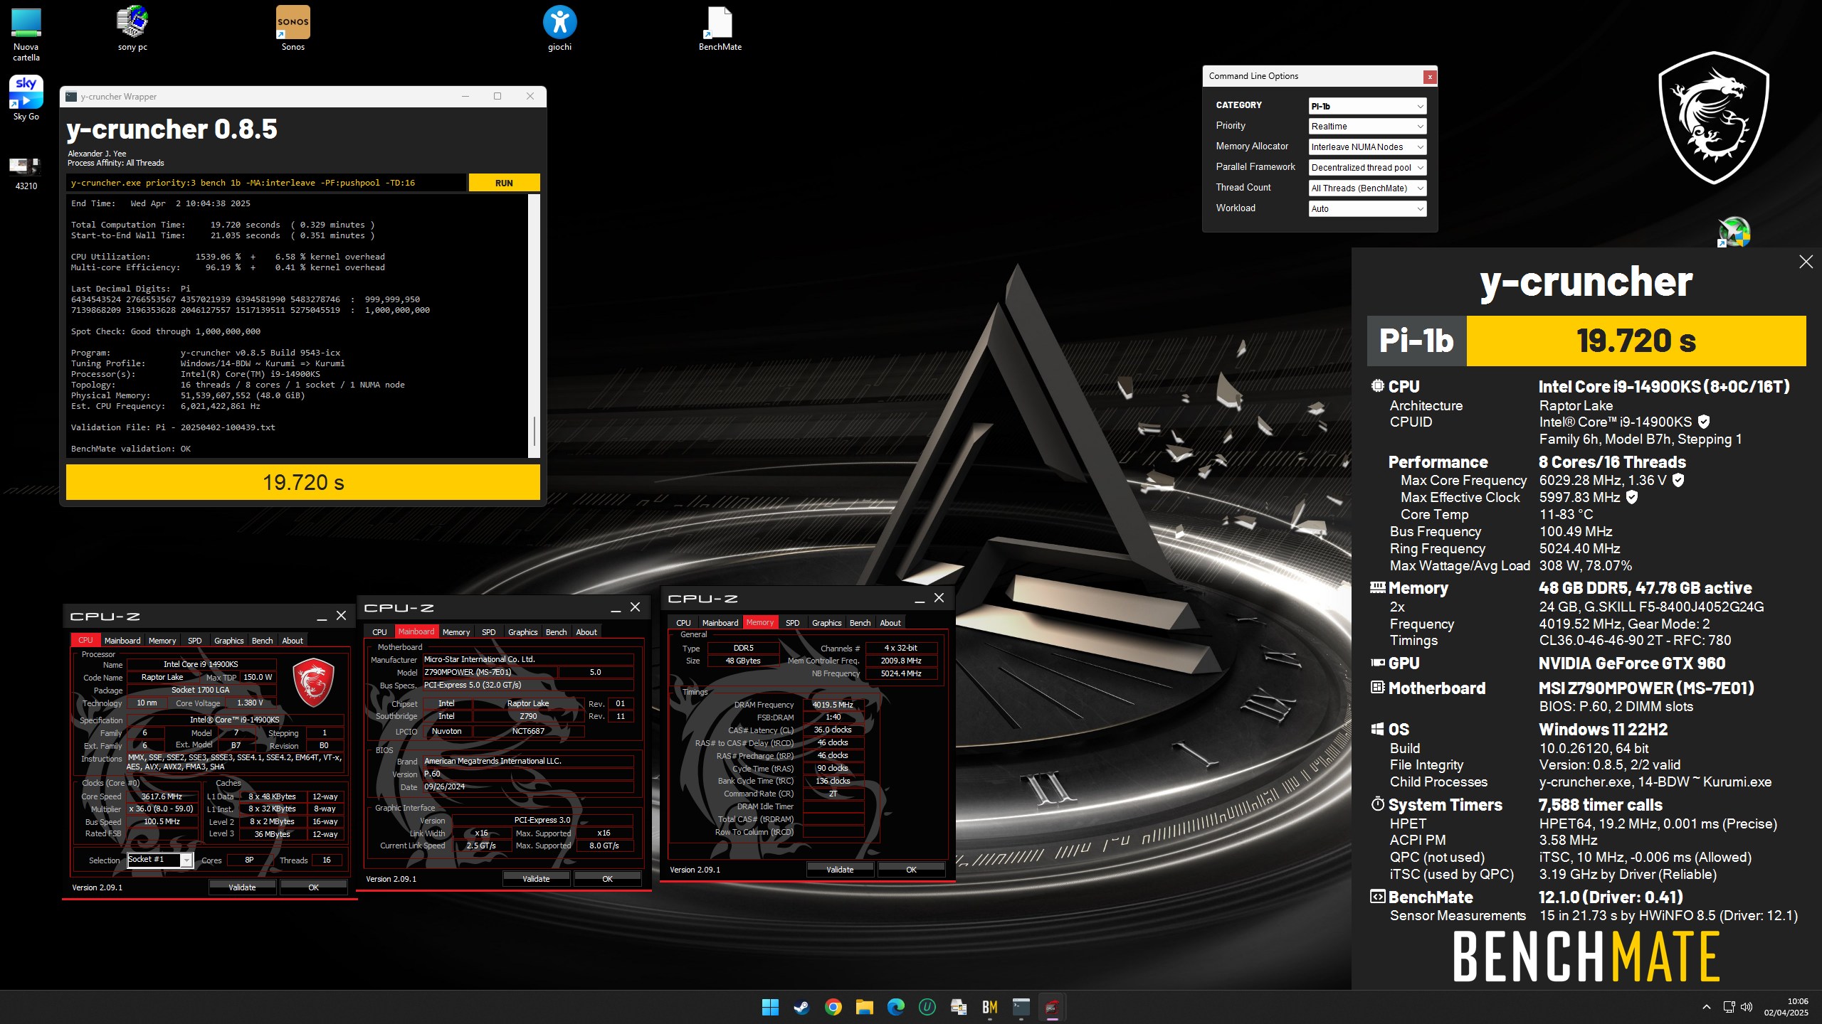1822x1024 pixels.
Task: Click the Max Effective Clock verified shield
Action: coord(1632,498)
